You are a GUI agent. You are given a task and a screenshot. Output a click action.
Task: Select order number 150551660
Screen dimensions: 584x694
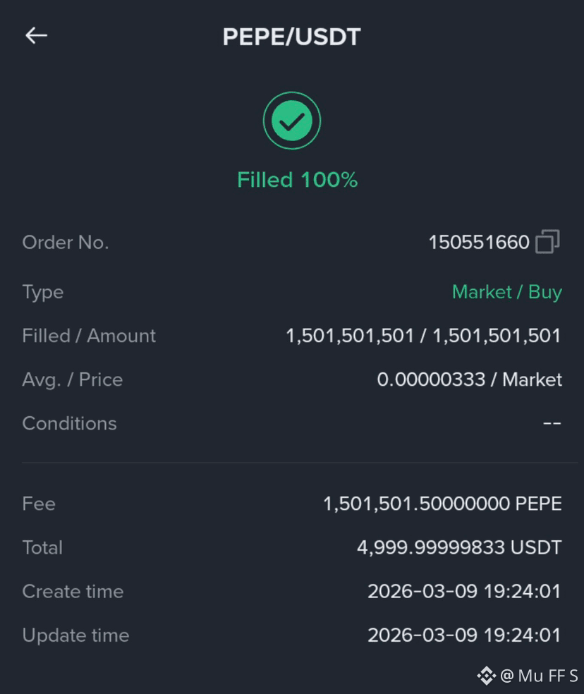(x=479, y=242)
